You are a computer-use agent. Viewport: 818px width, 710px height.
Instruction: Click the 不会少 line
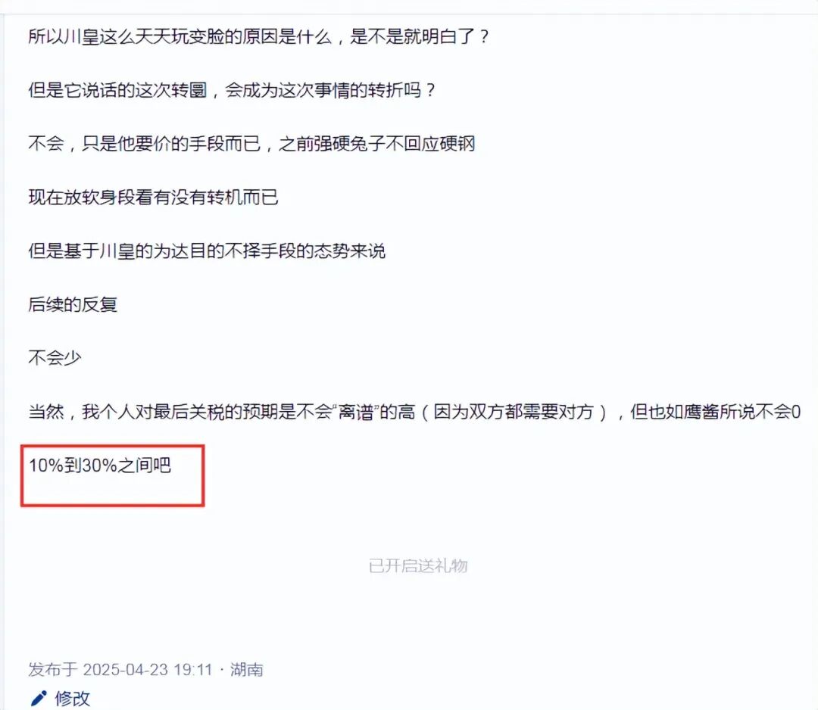(55, 357)
